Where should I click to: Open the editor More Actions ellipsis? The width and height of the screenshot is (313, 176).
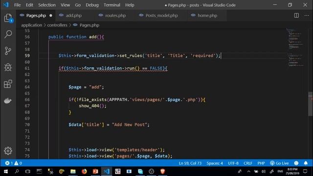307,15
